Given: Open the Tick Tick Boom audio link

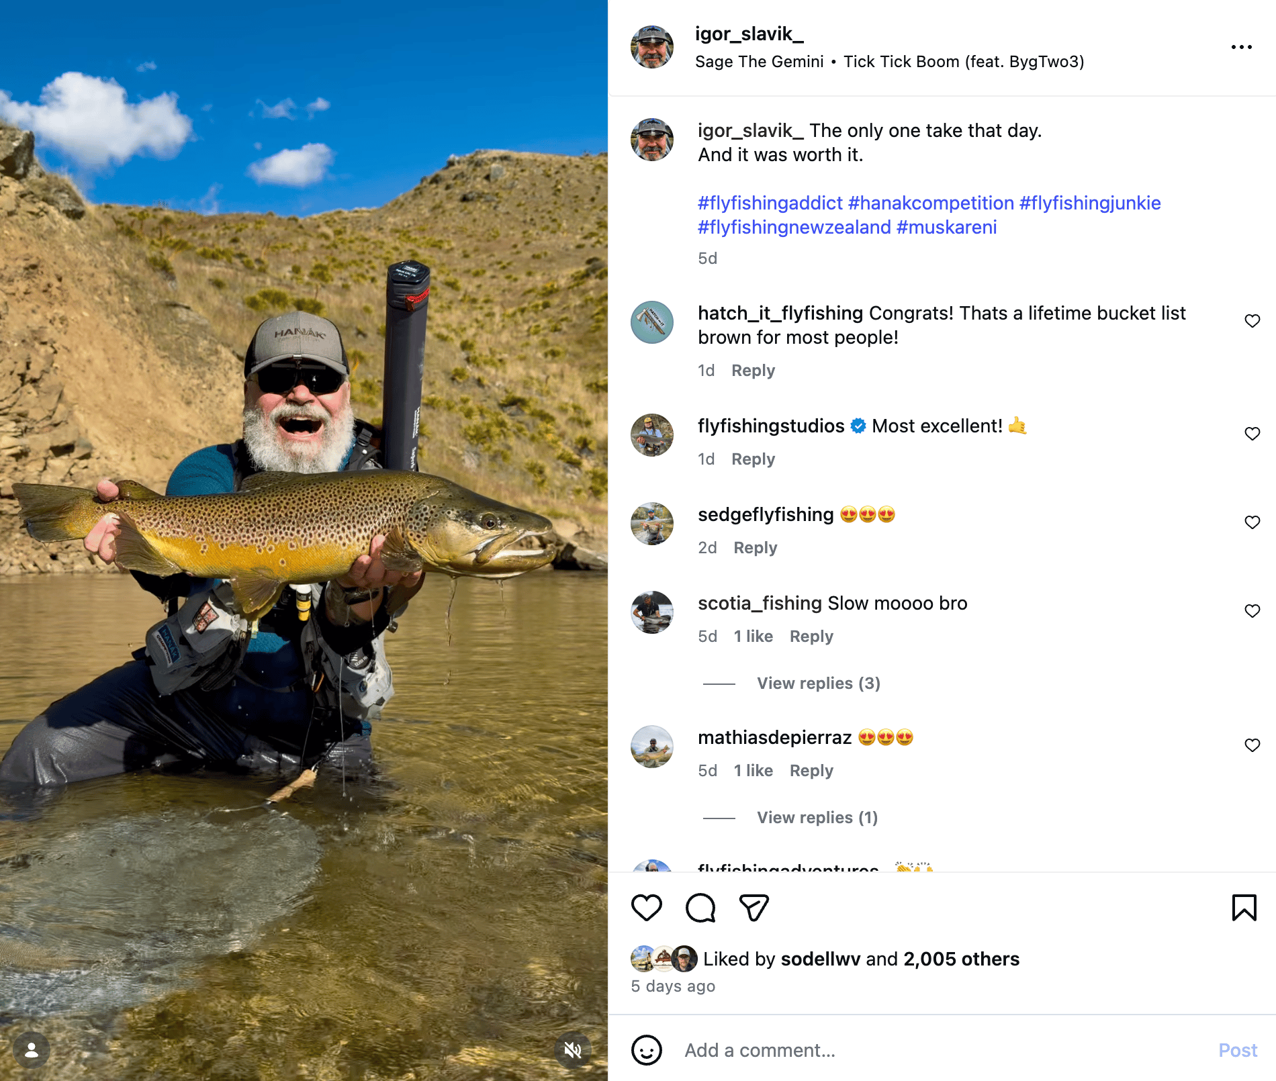Looking at the screenshot, I should 963,62.
